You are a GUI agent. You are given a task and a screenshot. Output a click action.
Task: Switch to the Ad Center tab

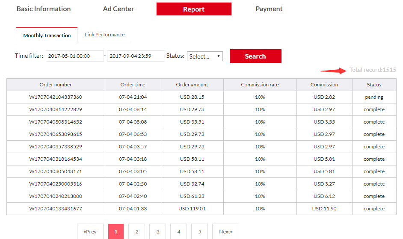point(118,9)
